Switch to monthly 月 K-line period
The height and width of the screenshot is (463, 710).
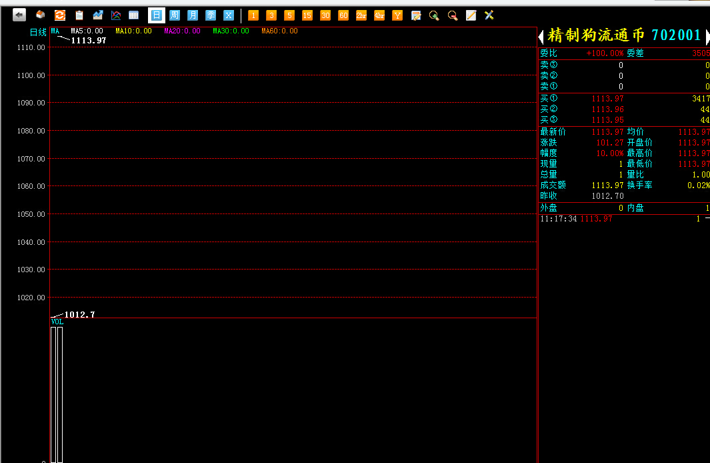coord(193,15)
